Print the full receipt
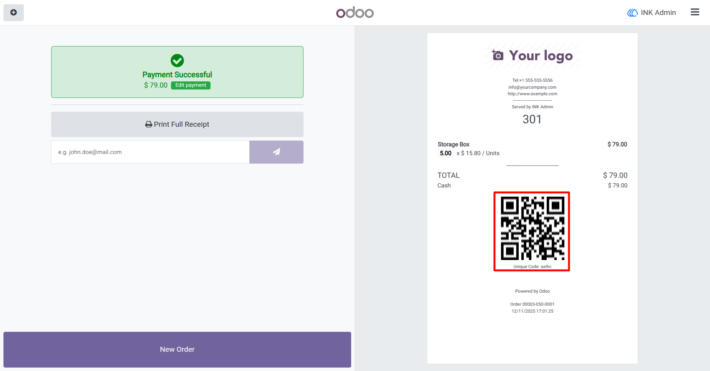 click(177, 124)
